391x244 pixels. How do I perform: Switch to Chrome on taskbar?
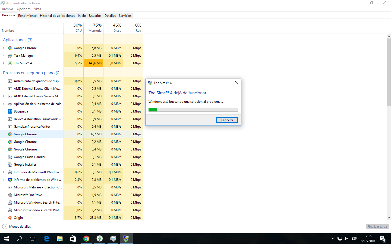[86, 239]
